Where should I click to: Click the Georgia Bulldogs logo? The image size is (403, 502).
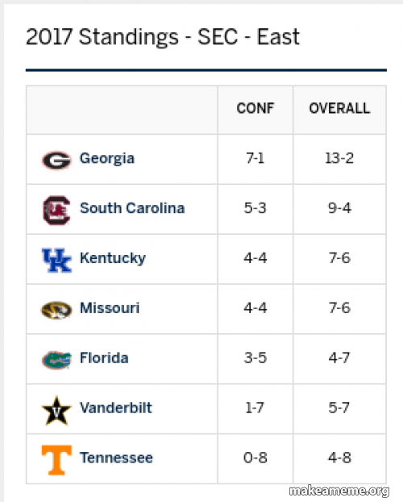(x=56, y=160)
